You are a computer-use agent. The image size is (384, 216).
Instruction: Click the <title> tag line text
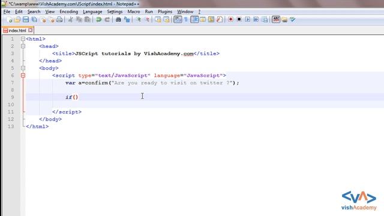[x=136, y=53]
